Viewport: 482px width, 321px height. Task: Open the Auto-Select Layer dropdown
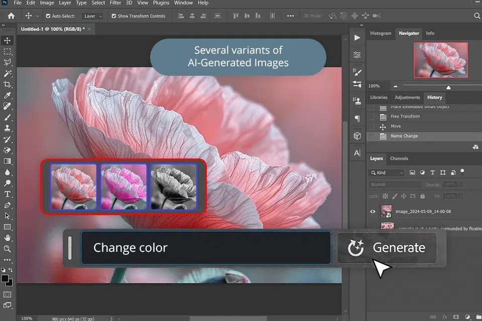(93, 16)
